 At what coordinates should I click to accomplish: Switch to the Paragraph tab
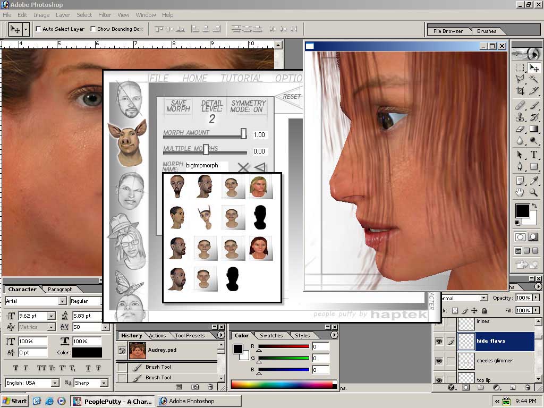(60, 290)
